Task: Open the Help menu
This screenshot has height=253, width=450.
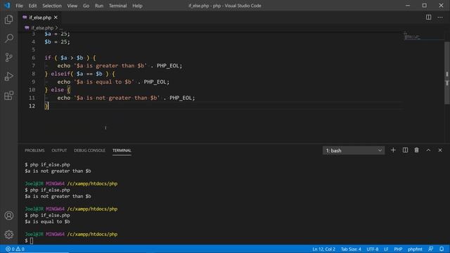Action: point(137,6)
